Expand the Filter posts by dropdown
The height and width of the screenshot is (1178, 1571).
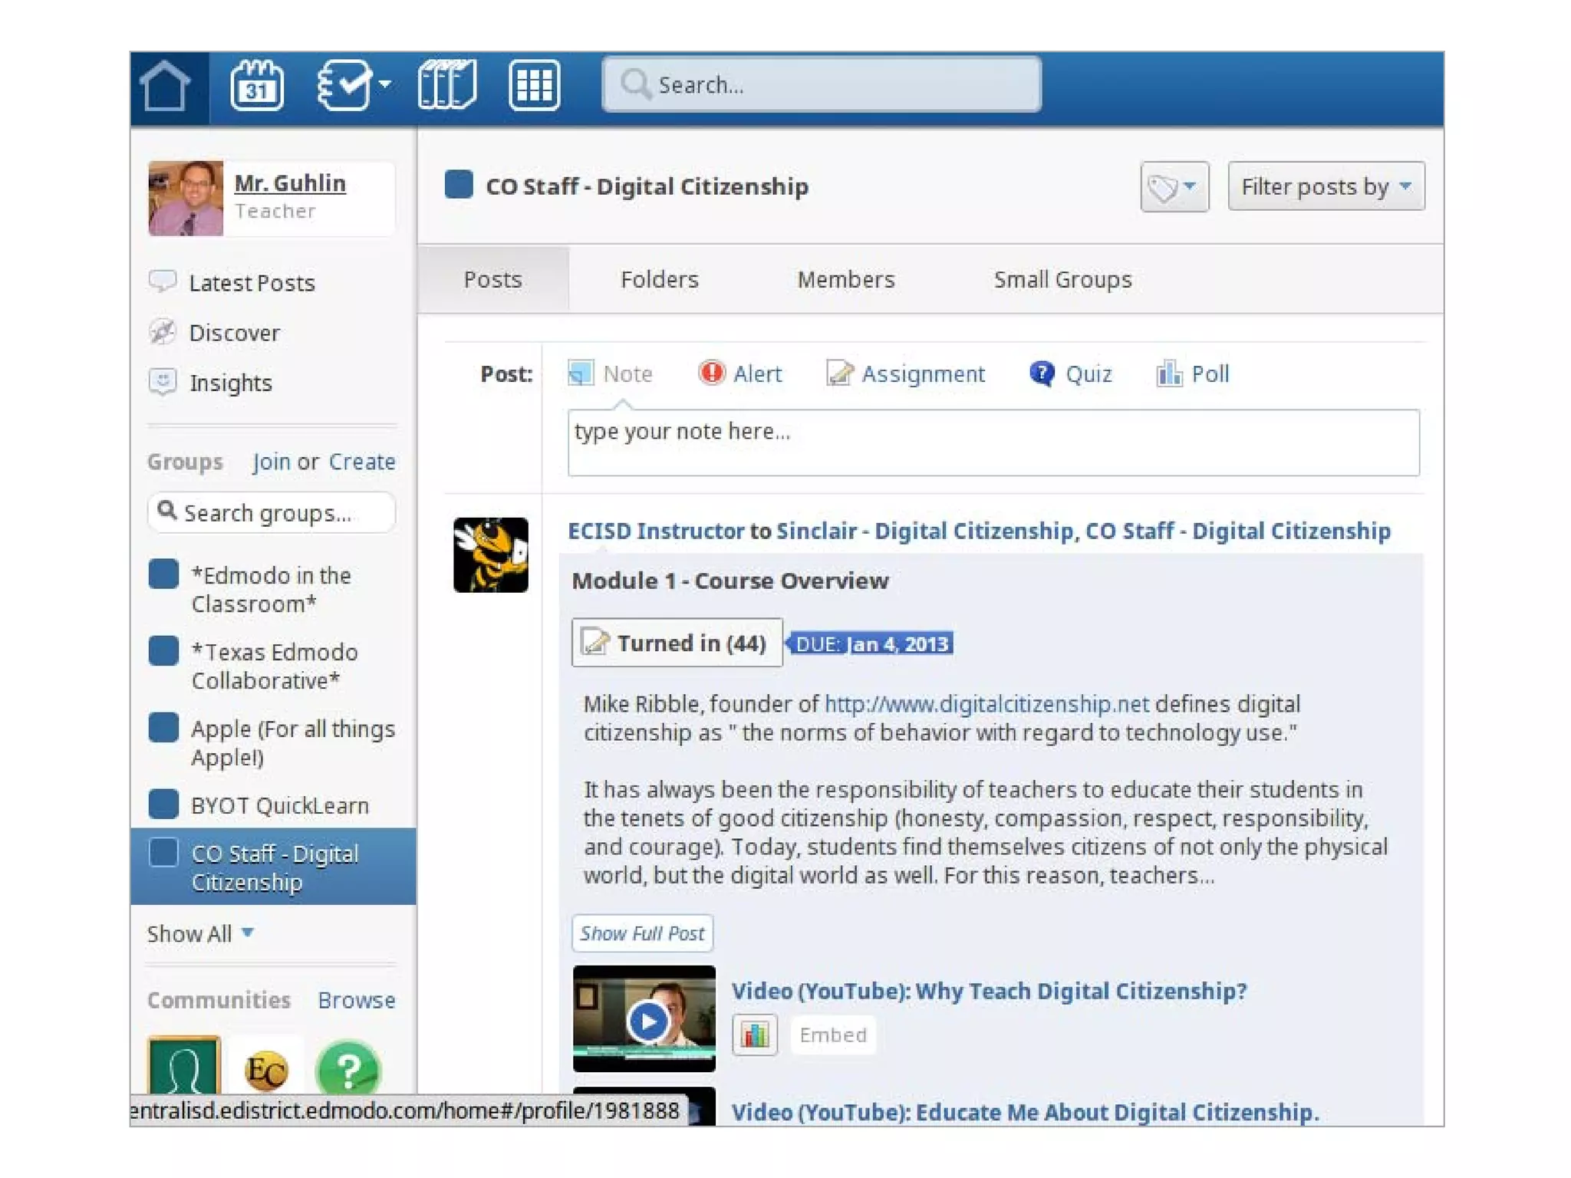coord(1326,186)
